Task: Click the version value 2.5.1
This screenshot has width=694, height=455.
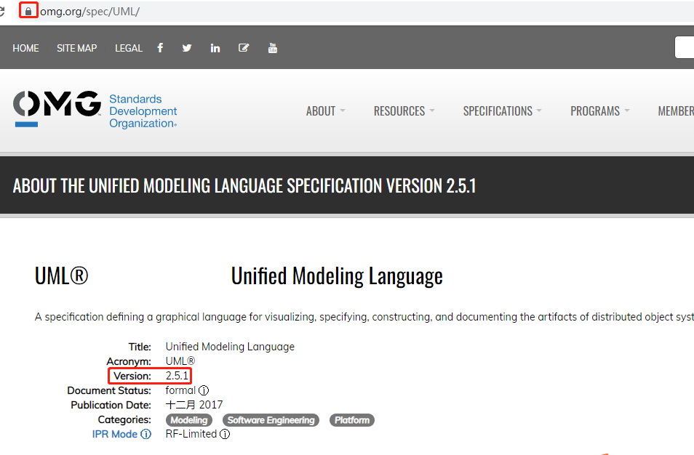Action: click(x=177, y=376)
